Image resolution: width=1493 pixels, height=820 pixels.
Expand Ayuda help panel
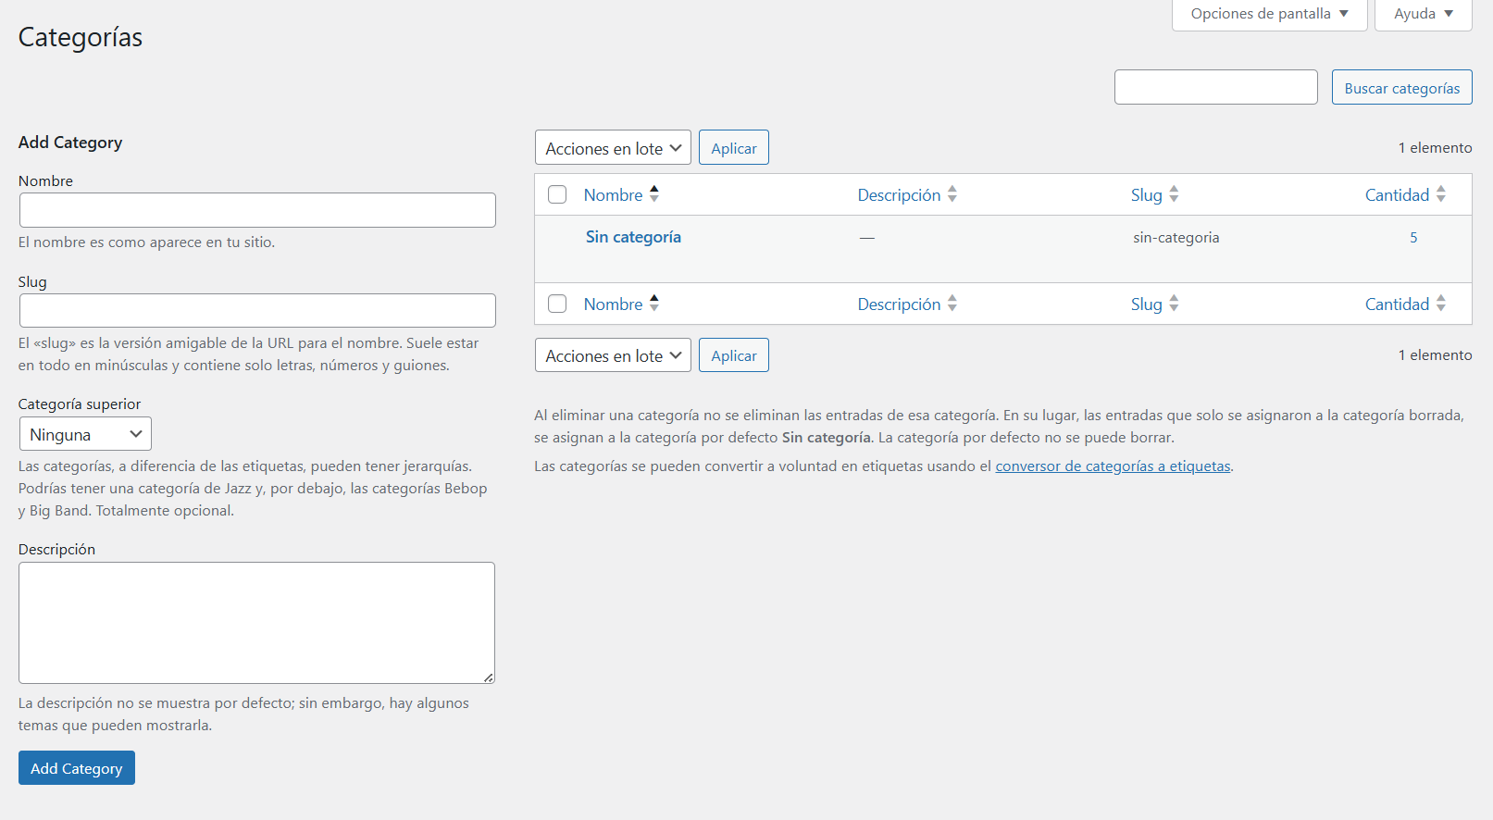click(x=1424, y=14)
